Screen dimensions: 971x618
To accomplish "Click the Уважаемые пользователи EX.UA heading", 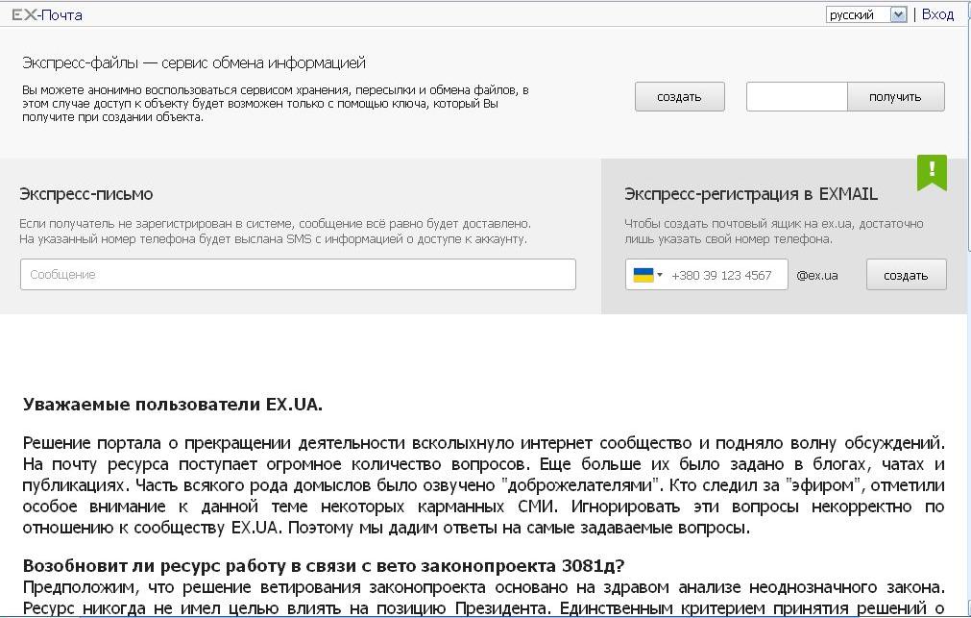I will (172, 405).
